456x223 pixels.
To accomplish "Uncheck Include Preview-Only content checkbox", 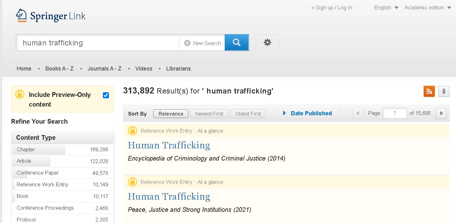I will pyautogui.click(x=106, y=95).
